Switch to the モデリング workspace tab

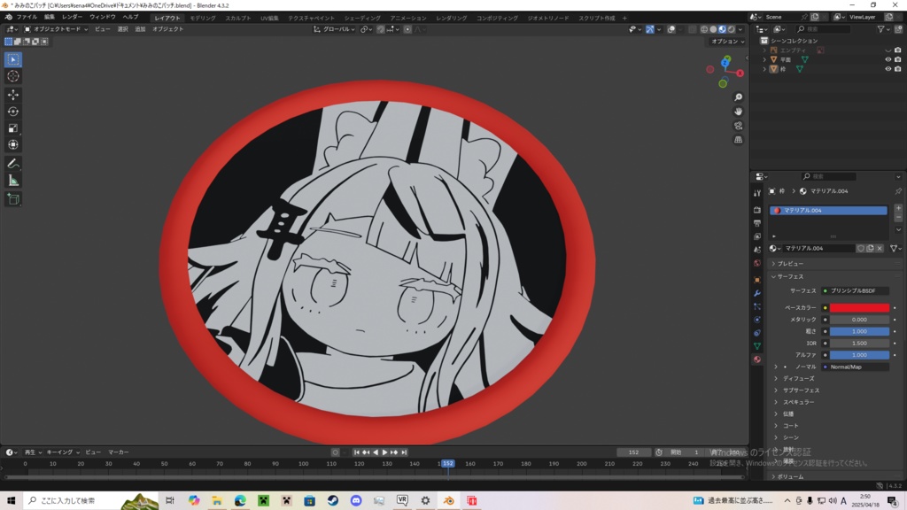203,18
